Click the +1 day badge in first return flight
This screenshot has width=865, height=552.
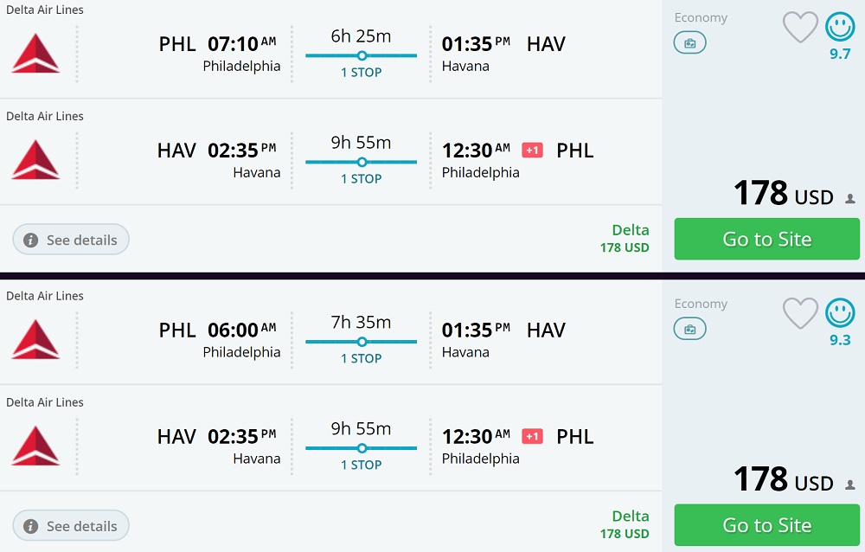[532, 151]
